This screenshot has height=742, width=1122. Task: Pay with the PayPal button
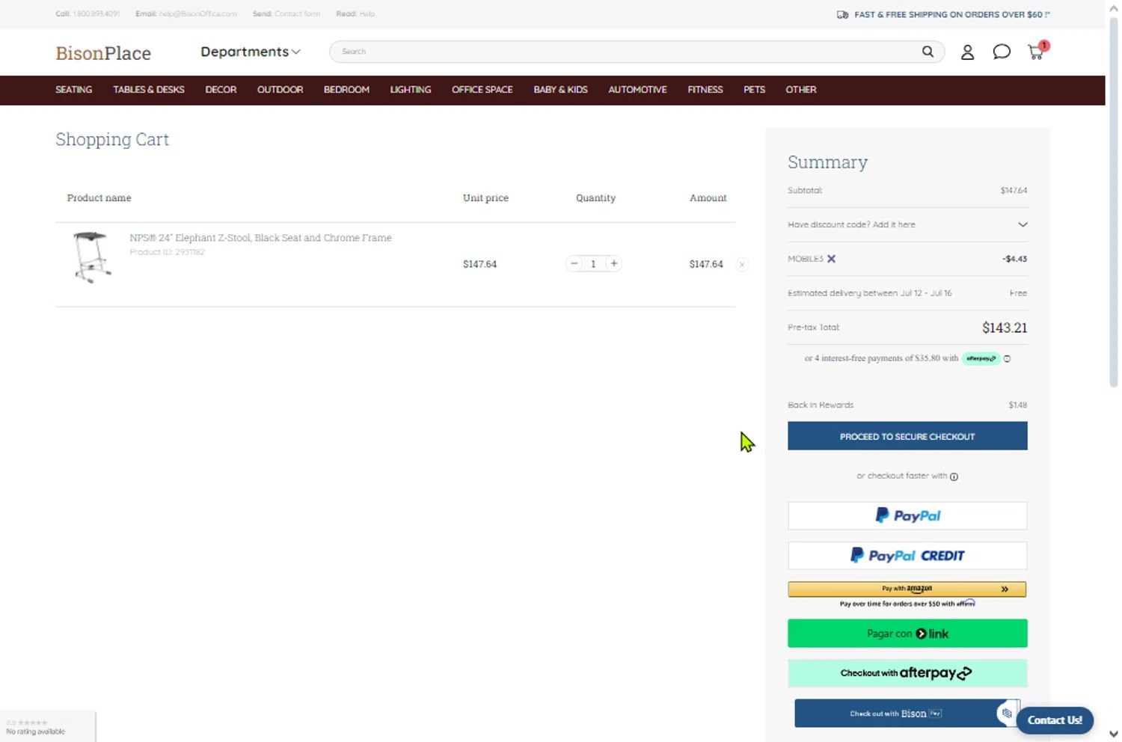tap(907, 515)
